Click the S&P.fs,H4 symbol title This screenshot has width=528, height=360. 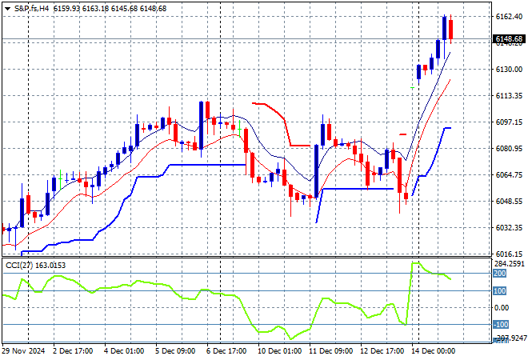click(31, 9)
